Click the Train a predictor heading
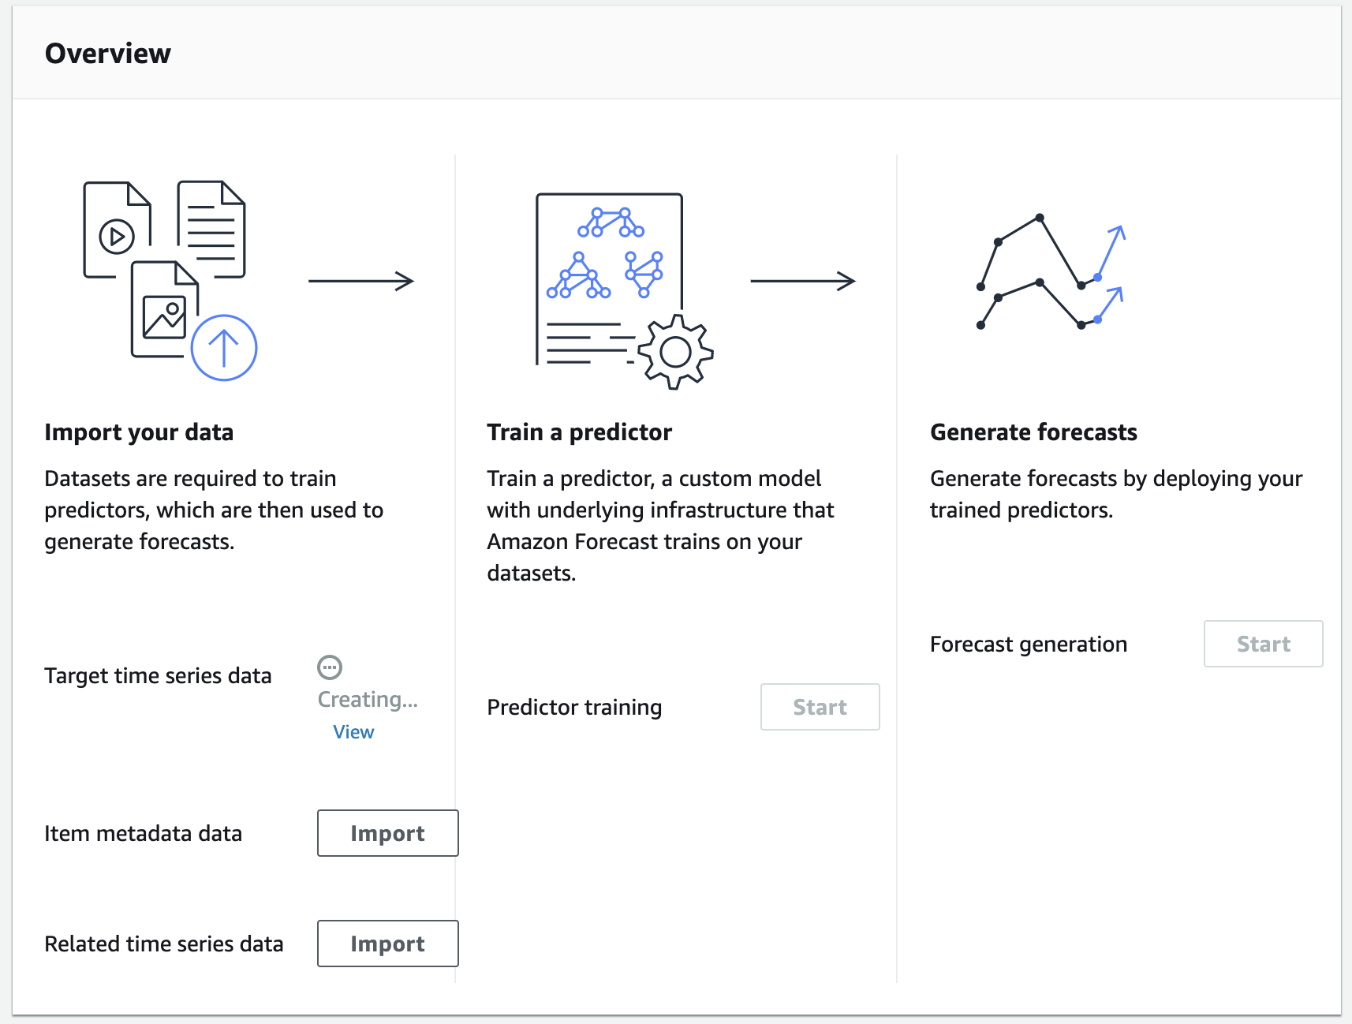Image resolution: width=1352 pixels, height=1024 pixels. [x=579, y=432]
